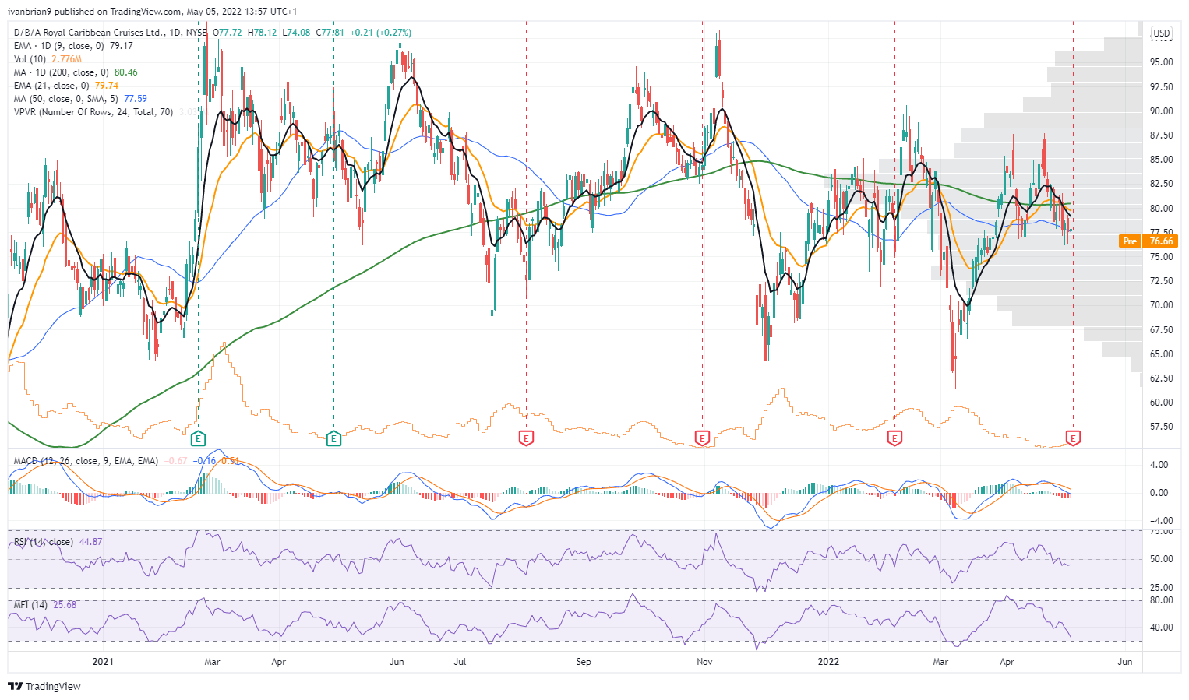
Task: Click the 2022 label on the time axis
Action: point(828,662)
